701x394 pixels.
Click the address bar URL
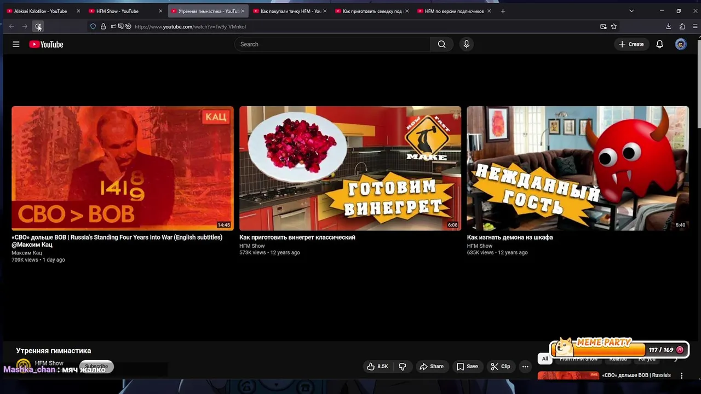[x=190, y=26]
